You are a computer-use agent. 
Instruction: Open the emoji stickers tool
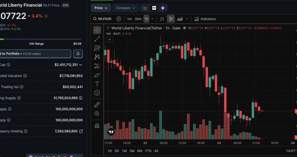[97, 93]
